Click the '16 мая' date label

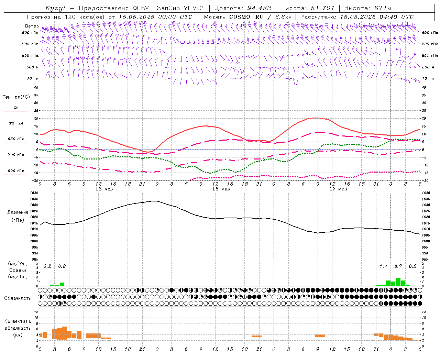pos(221,189)
